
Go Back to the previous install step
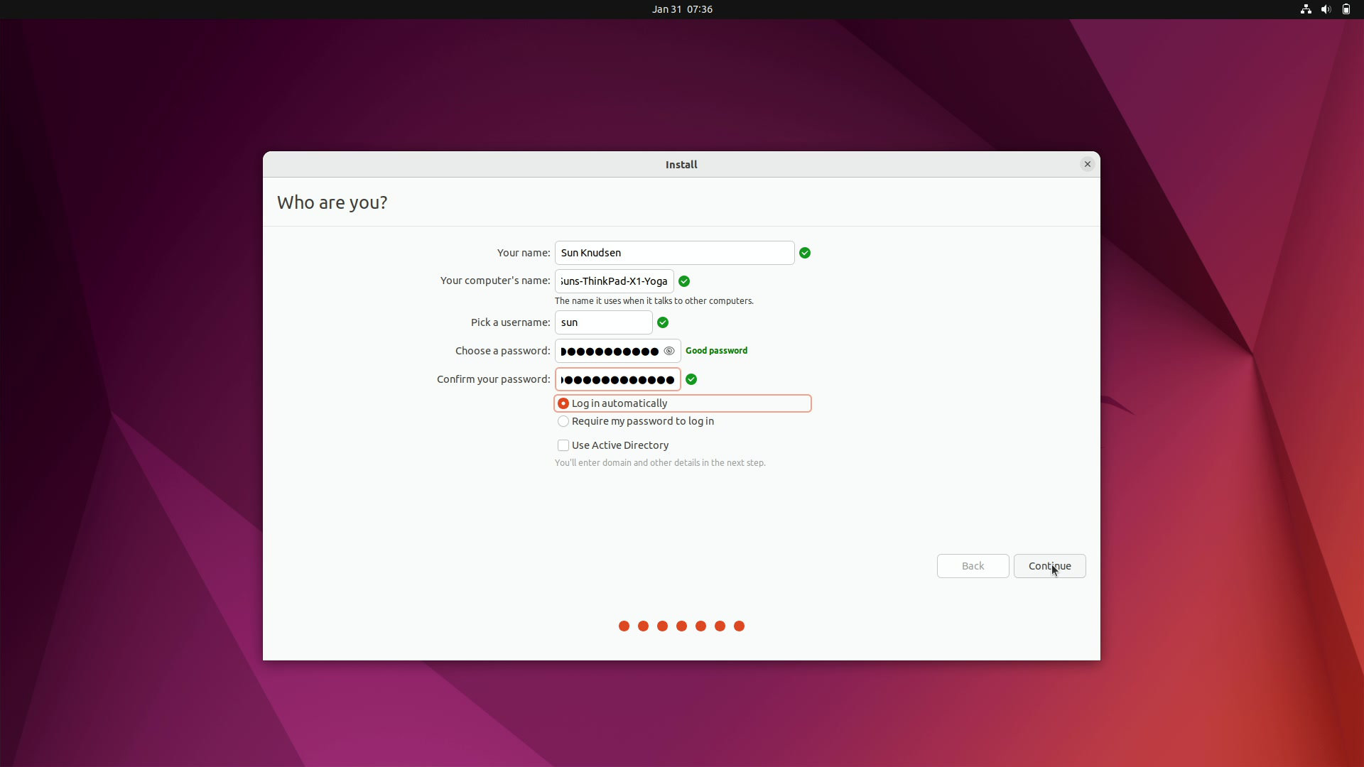[973, 566]
